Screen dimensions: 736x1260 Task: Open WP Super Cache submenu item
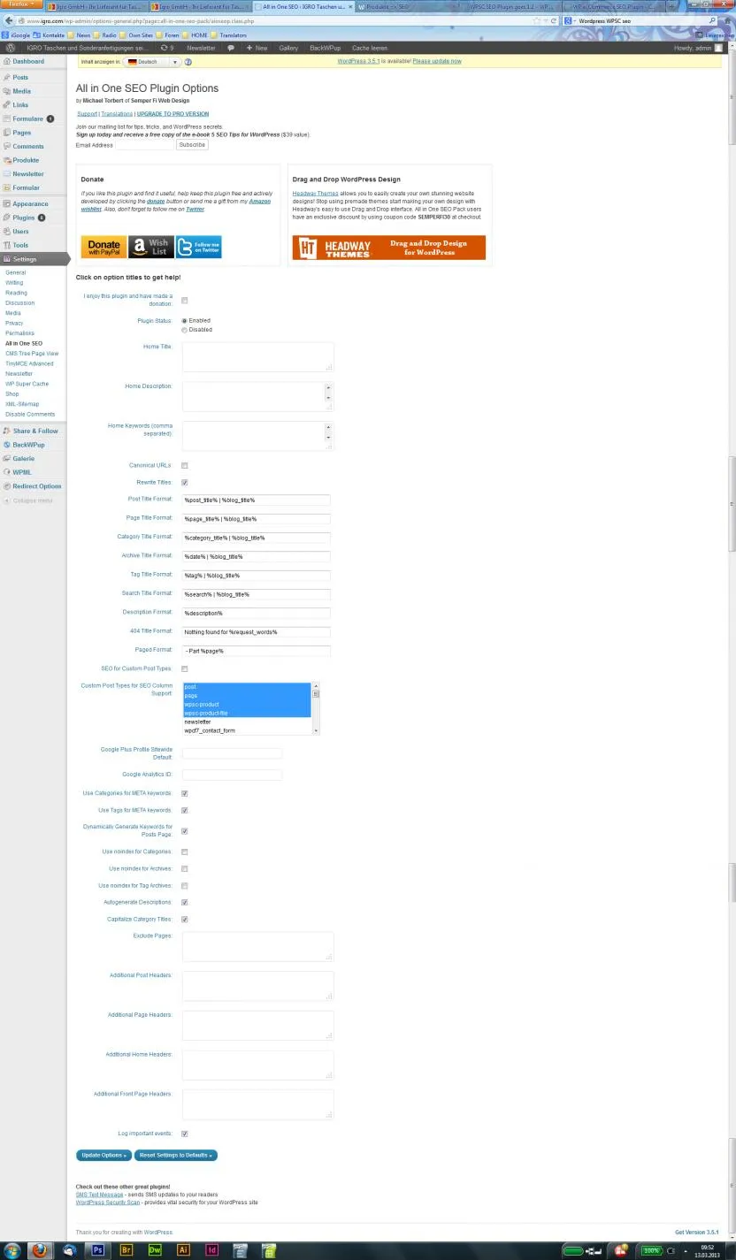pos(27,384)
